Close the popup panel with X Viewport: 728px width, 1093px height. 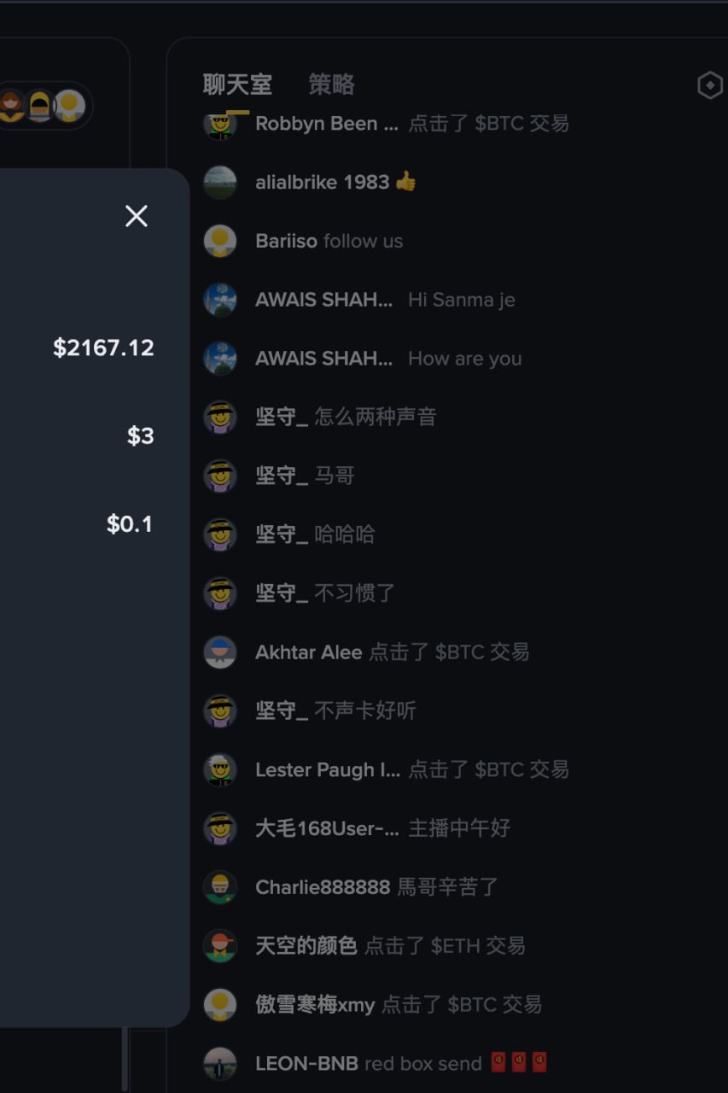137,216
